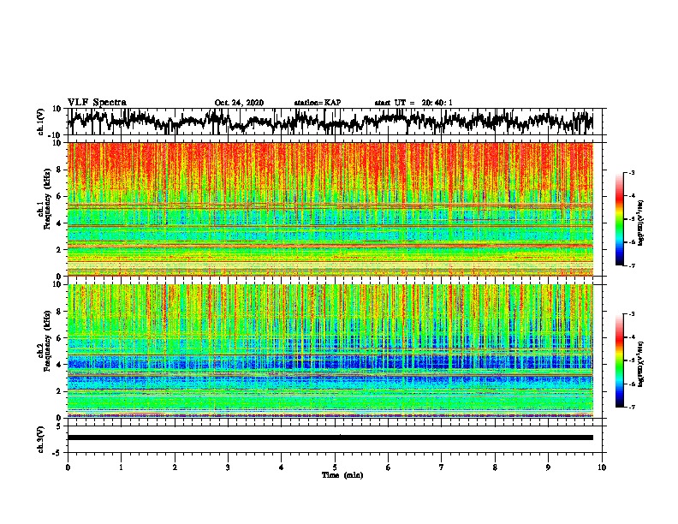Click the '6' kHz tick on ch.2 spectrogram

[59, 338]
